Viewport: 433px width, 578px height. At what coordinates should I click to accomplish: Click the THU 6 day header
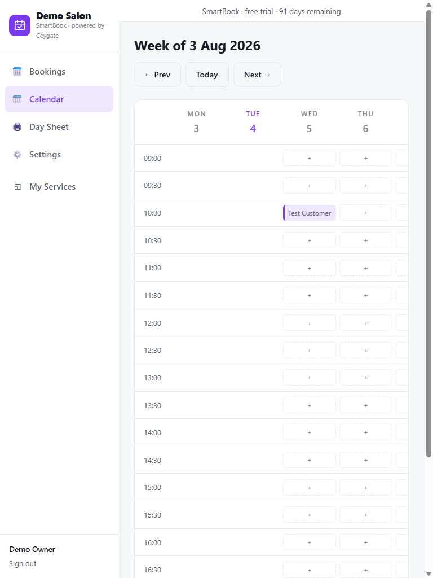pyautogui.click(x=365, y=122)
